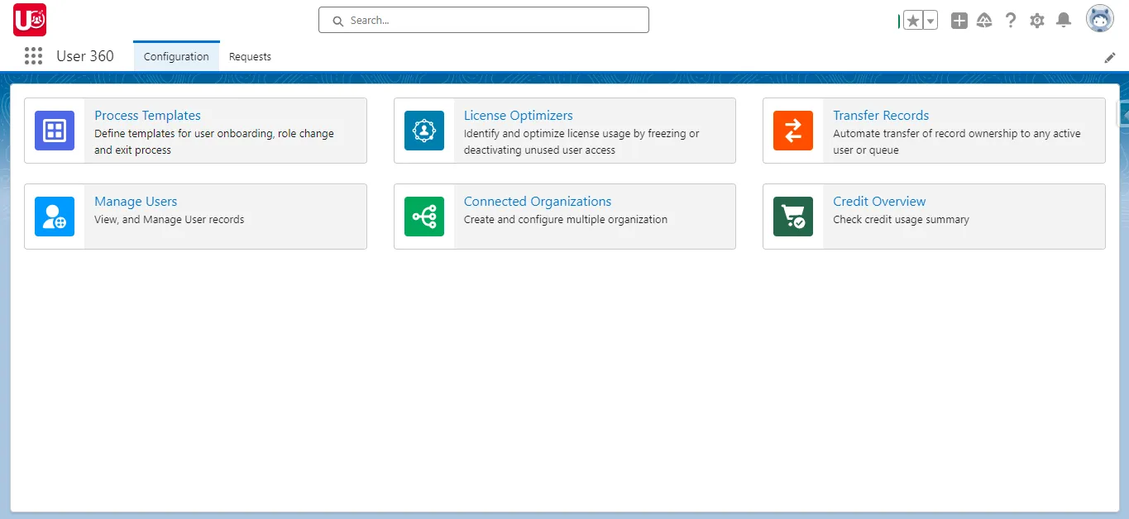This screenshot has height=519, width=1129.
Task: Select the Credit Overview cart icon
Action: 793,217
